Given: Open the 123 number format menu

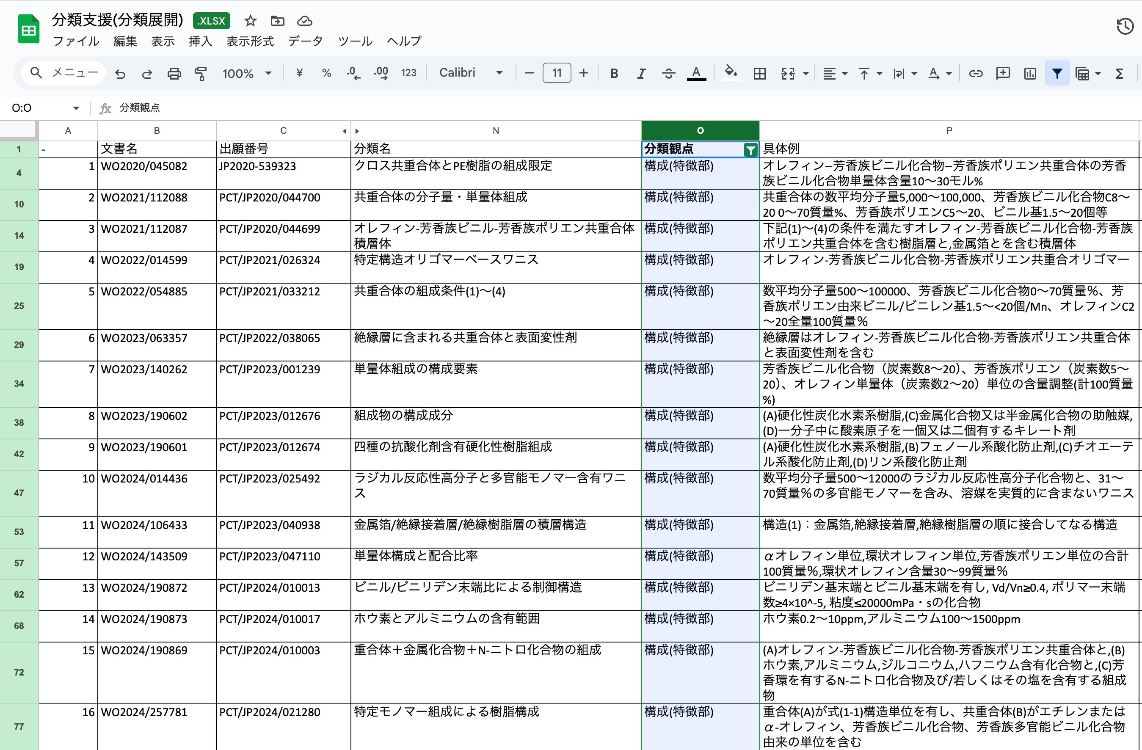Looking at the screenshot, I should point(408,73).
